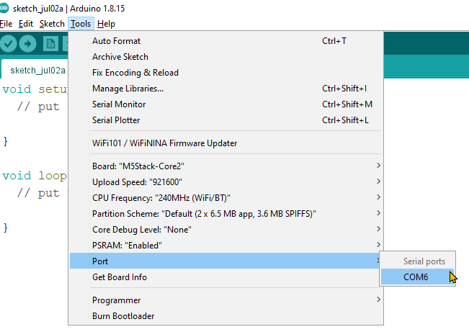Image resolution: width=469 pixels, height=332 pixels.
Task: Open the Programmer submenu
Action: (226, 300)
